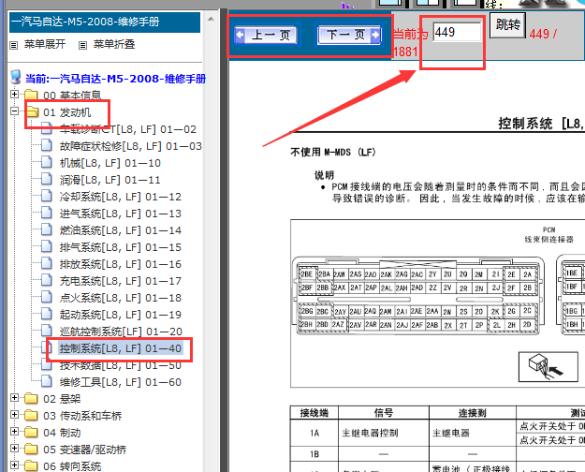Click the sidebar scrollbar up arrow

coord(211,19)
